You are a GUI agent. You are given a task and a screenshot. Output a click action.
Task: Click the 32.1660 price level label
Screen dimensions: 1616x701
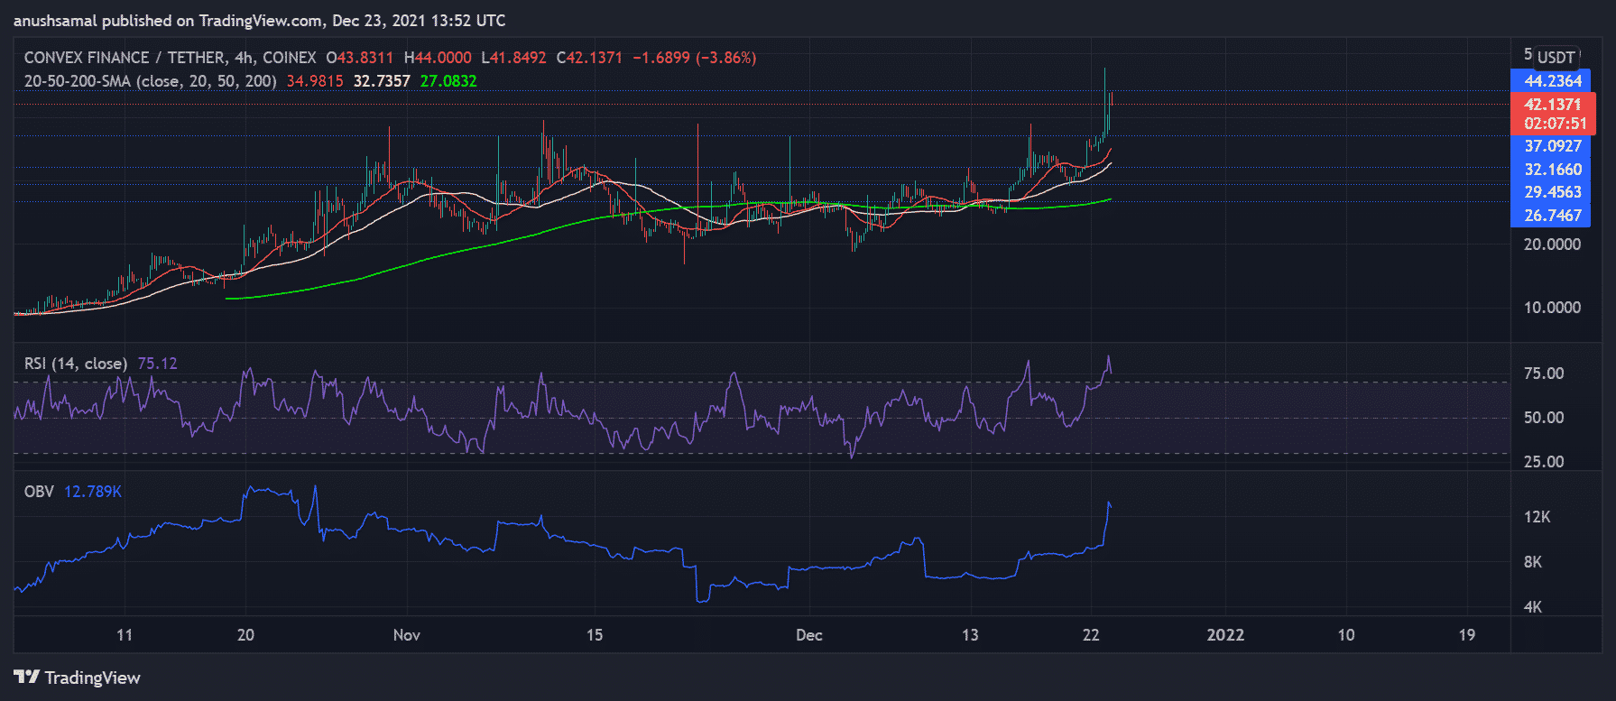(x=1552, y=170)
